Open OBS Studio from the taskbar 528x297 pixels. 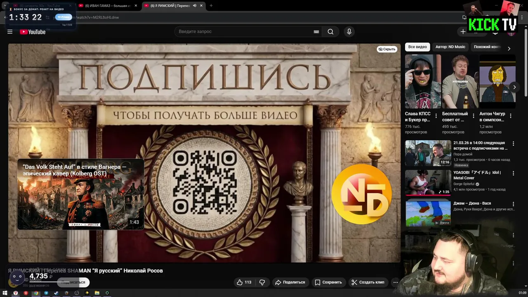tap(77, 293)
